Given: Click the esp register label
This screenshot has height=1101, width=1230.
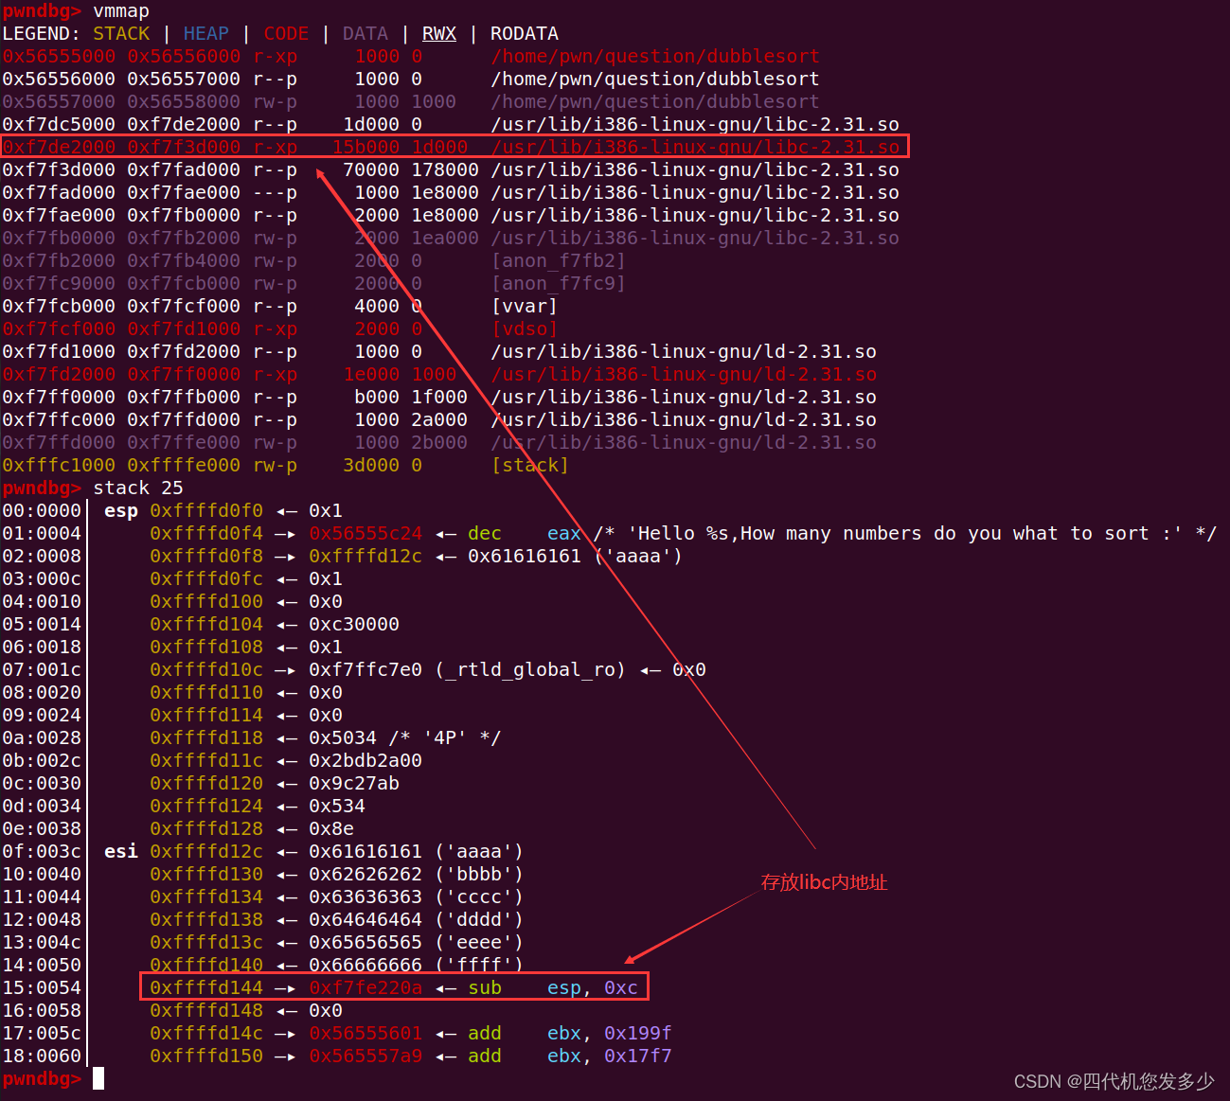Looking at the screenshot, I should click(121, 511).
